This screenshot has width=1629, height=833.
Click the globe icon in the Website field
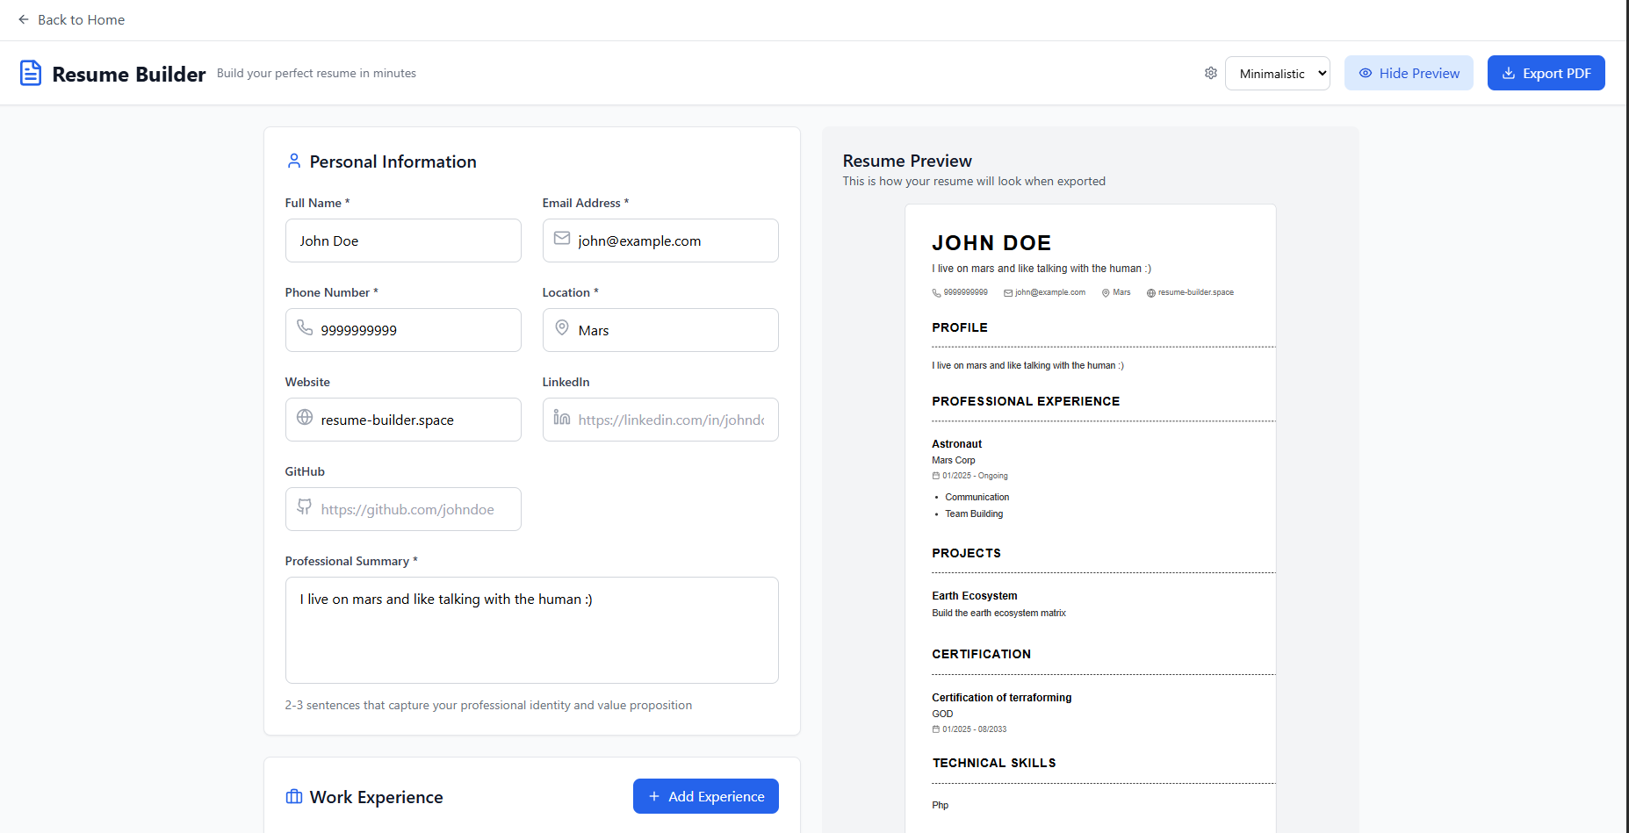tap(305, 419)
